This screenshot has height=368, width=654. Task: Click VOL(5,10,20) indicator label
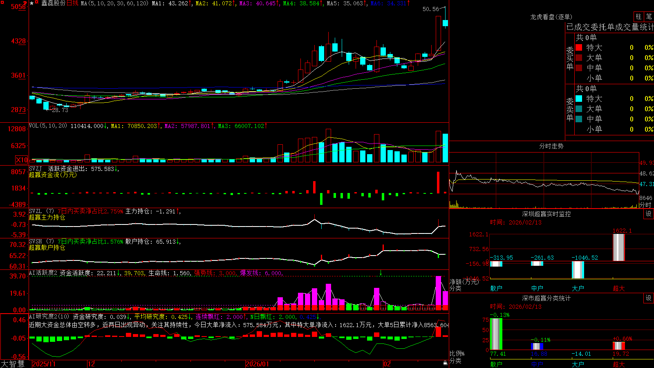[48, 126]
